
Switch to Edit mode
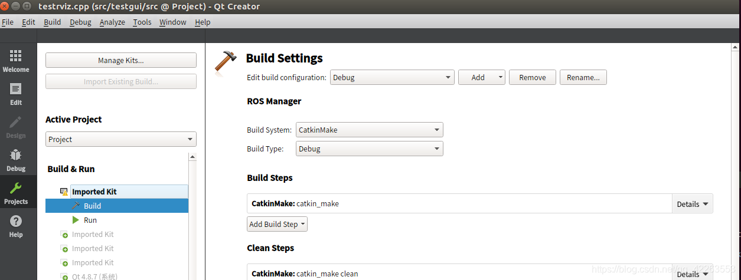(x=16, y=94)
